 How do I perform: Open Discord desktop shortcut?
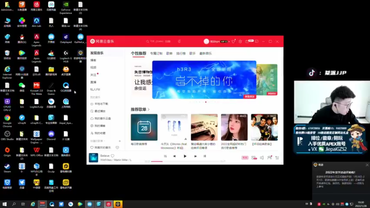51,136
